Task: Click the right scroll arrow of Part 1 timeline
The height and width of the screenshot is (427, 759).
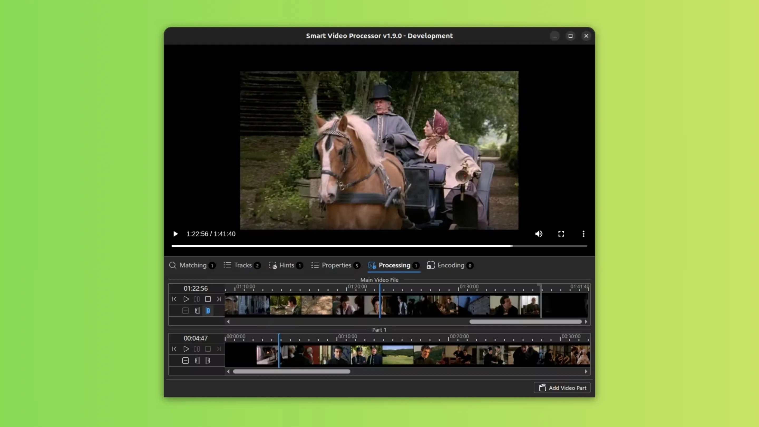Action: click(x=586, y=372)
